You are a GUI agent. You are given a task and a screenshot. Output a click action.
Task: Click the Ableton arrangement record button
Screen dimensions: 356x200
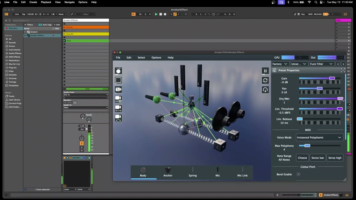pos(165,14)
